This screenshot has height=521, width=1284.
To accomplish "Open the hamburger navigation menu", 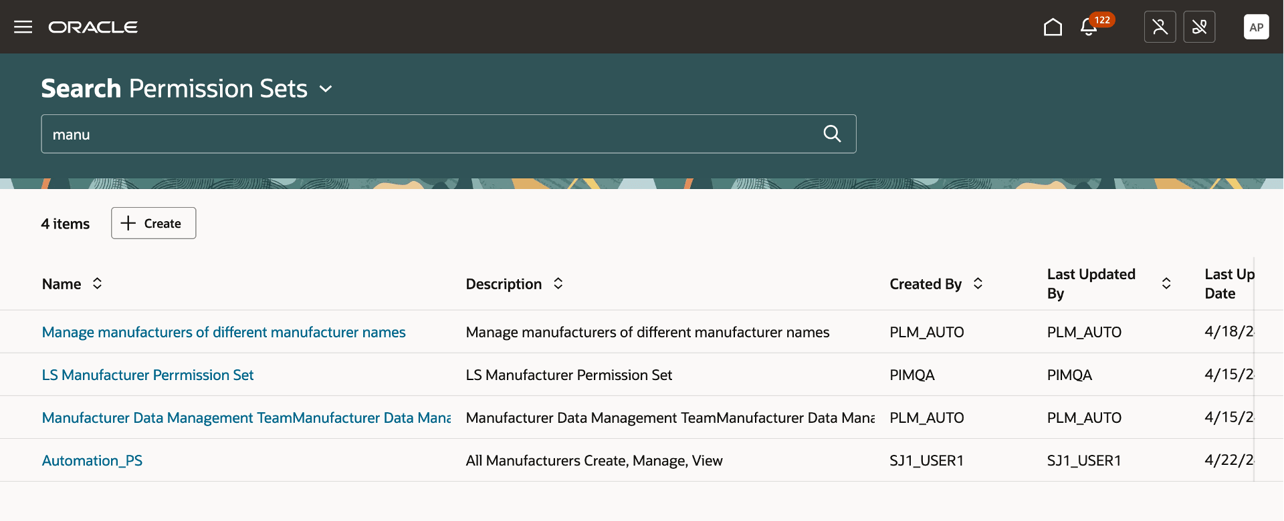I will click(23, 27).
